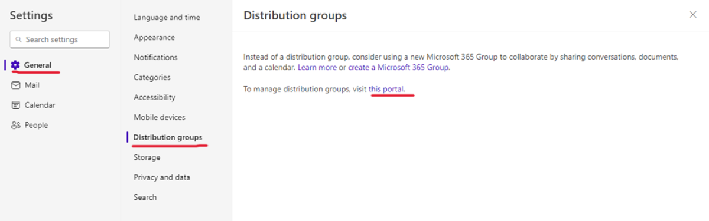Click the People icon in Settings sidebar
Screen dimensions: 709x221
(x=16, y=125)
